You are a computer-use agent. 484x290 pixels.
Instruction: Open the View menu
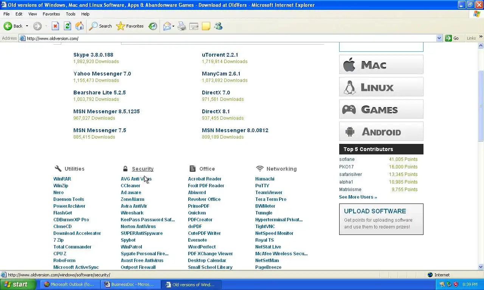coord(33,14)
